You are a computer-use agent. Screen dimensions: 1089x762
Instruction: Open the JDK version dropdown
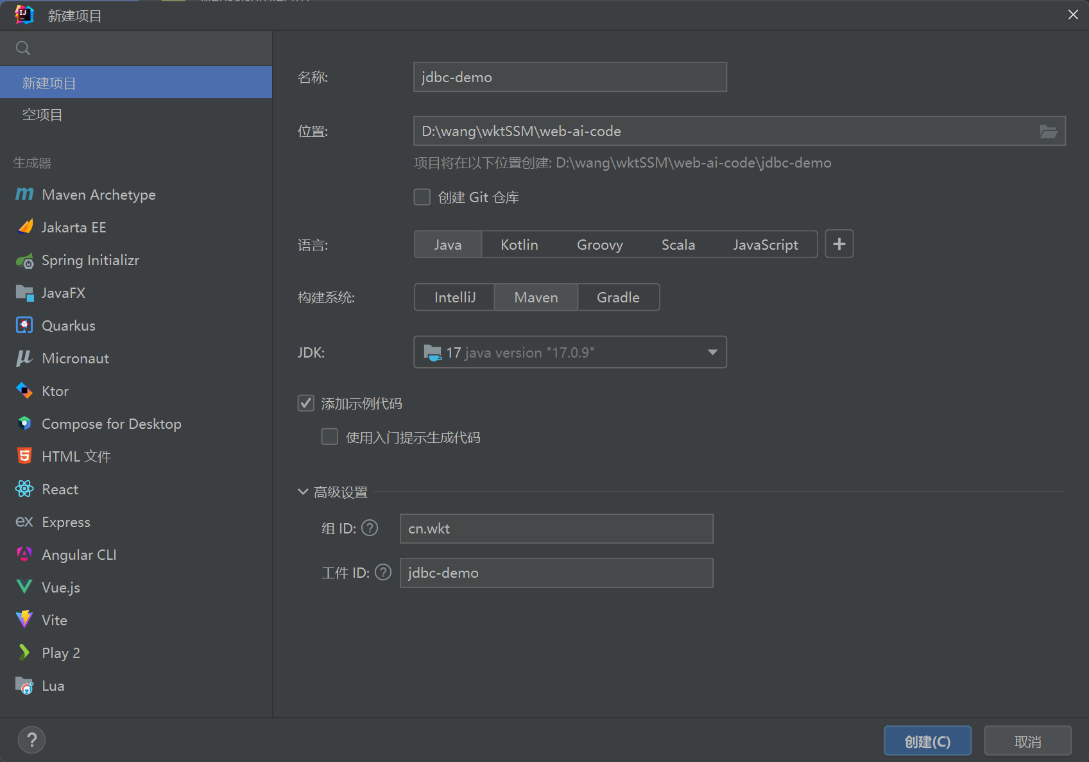coord(712,352)
